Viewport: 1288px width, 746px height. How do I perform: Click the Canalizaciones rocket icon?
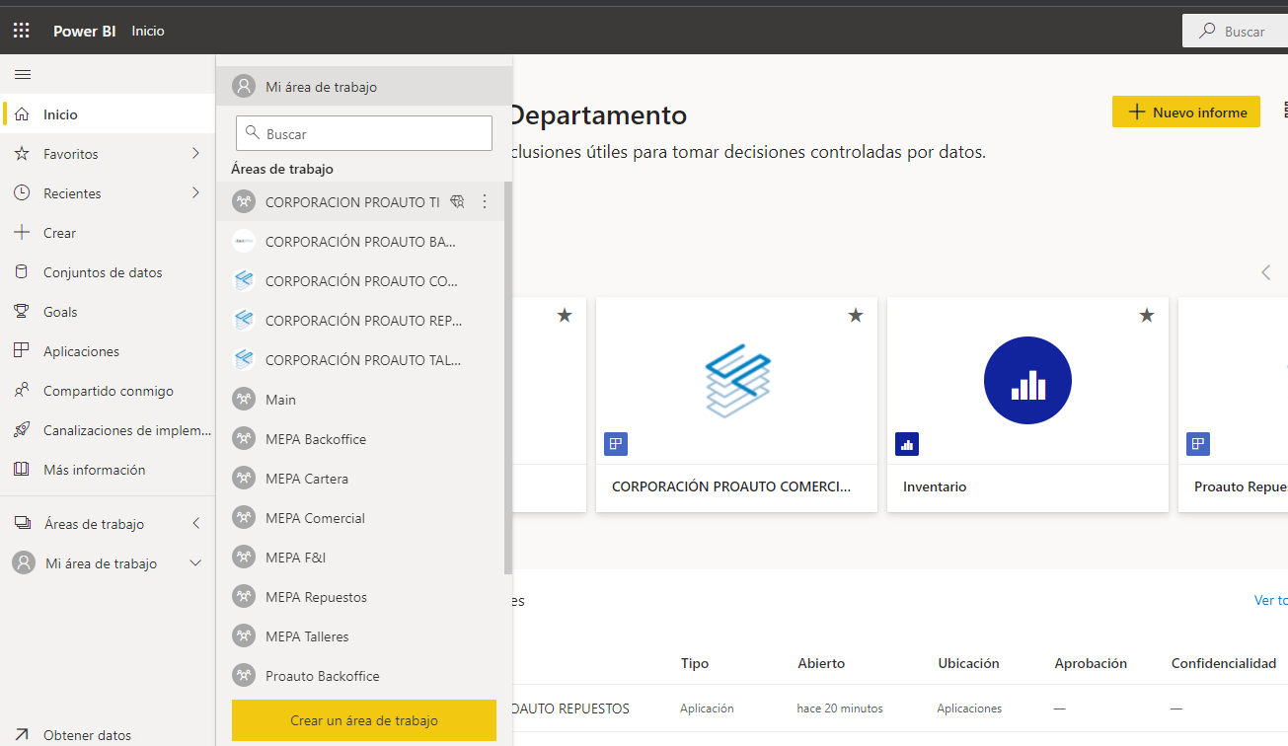[x=22, y=430]
